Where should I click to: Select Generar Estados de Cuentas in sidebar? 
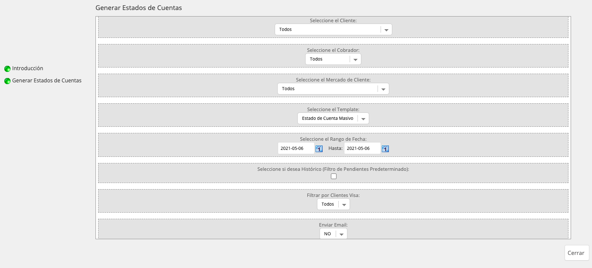[x=47, y=81]
